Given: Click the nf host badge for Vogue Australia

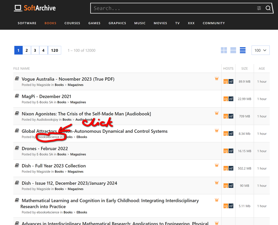Looking at the screenshot, I should 231,82.
